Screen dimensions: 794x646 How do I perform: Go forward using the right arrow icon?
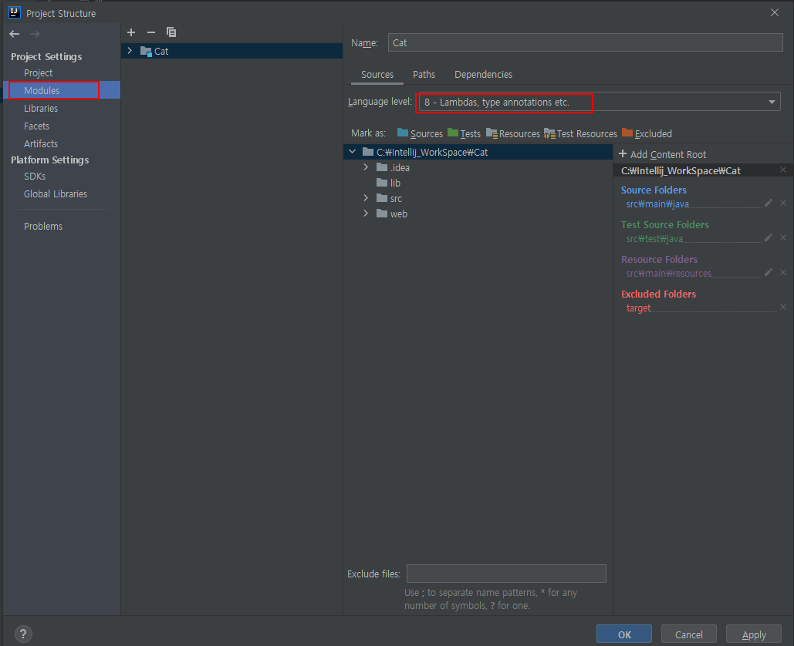[x=35, y=34]
